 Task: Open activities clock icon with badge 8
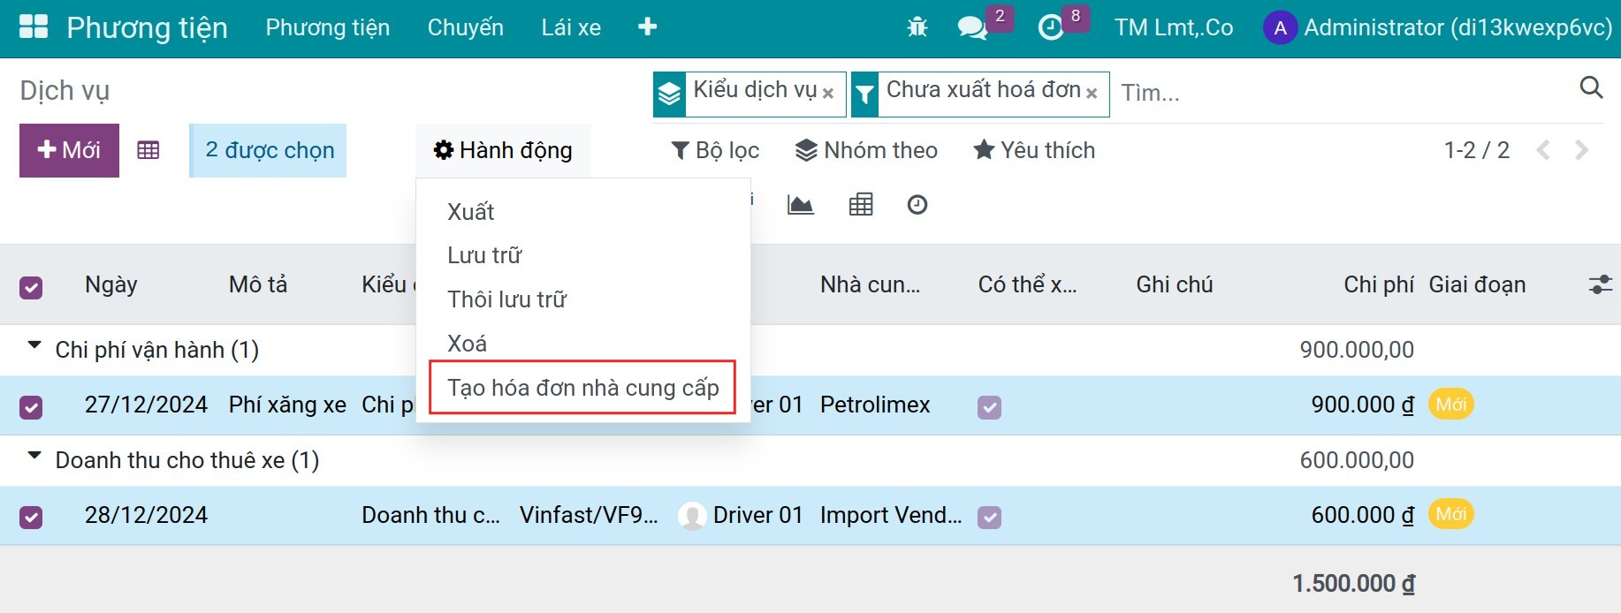[1050, 27]
